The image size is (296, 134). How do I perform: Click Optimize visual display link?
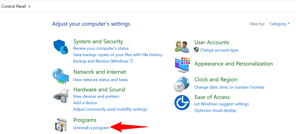point(215,110)
